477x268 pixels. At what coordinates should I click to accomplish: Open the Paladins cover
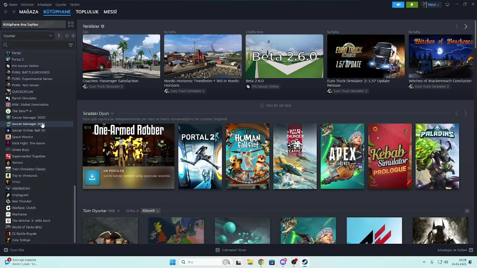(437, 156)
